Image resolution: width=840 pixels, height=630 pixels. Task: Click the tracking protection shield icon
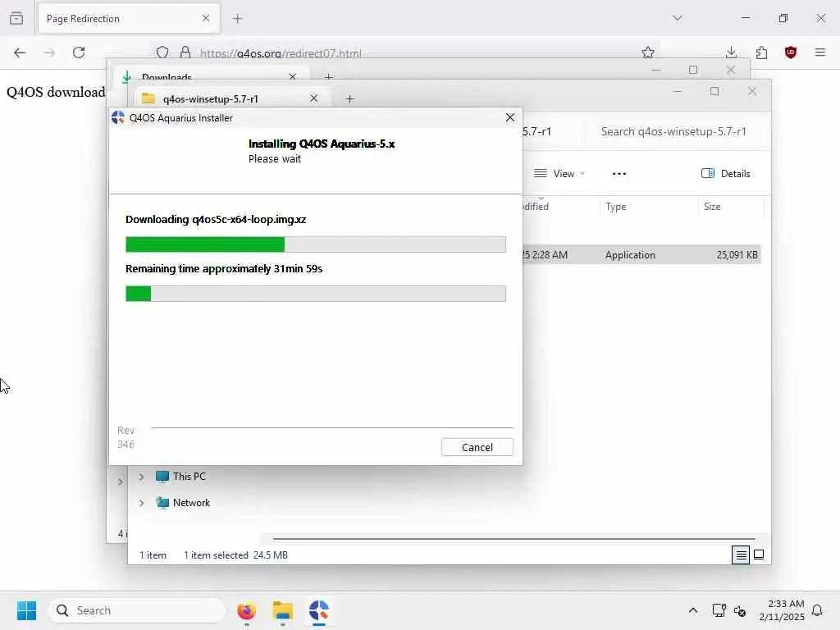162,52
